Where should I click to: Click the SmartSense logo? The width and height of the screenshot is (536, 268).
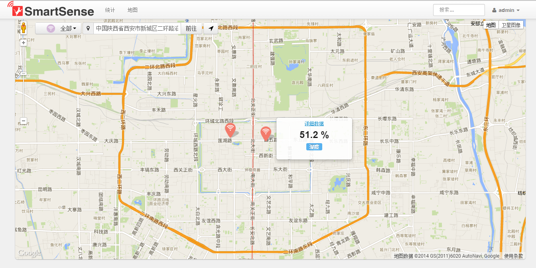point(51,11)
